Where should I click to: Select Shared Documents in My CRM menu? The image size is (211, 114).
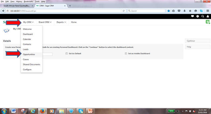click(x=32, y=64)
